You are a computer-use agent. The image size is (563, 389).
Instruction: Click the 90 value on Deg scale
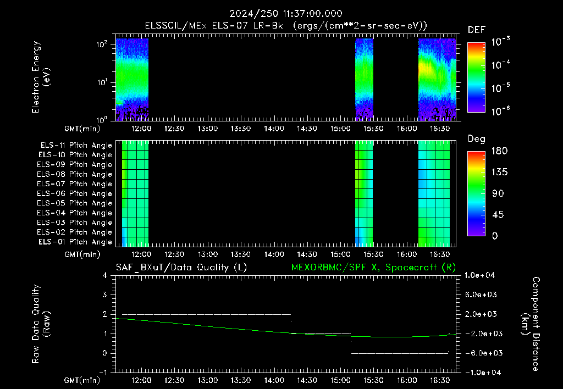coord(498,194)
